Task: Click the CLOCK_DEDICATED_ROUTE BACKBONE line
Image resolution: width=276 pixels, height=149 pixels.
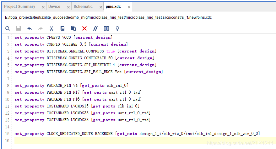Action: [x=137, y=134]
